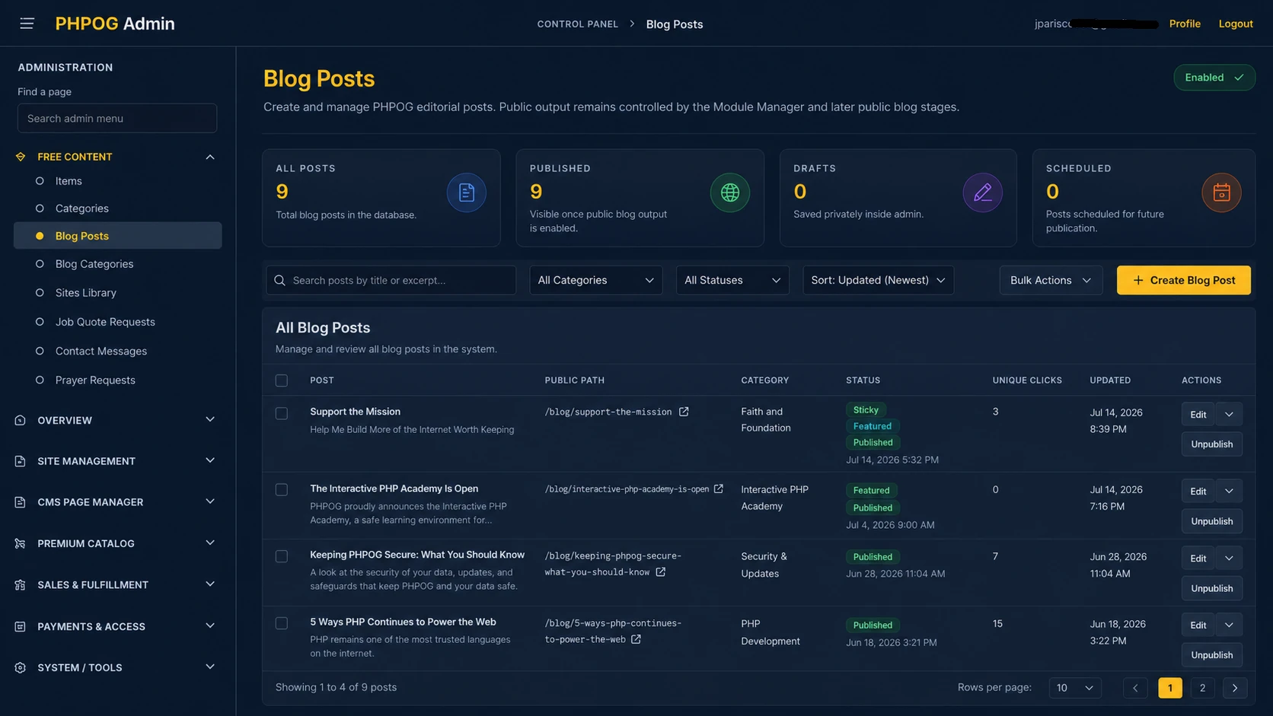Image resolution: width=1273 pixels, height=716 pixels.
Task: Open the All Categories filter dropdown
Action: point(596,280)
